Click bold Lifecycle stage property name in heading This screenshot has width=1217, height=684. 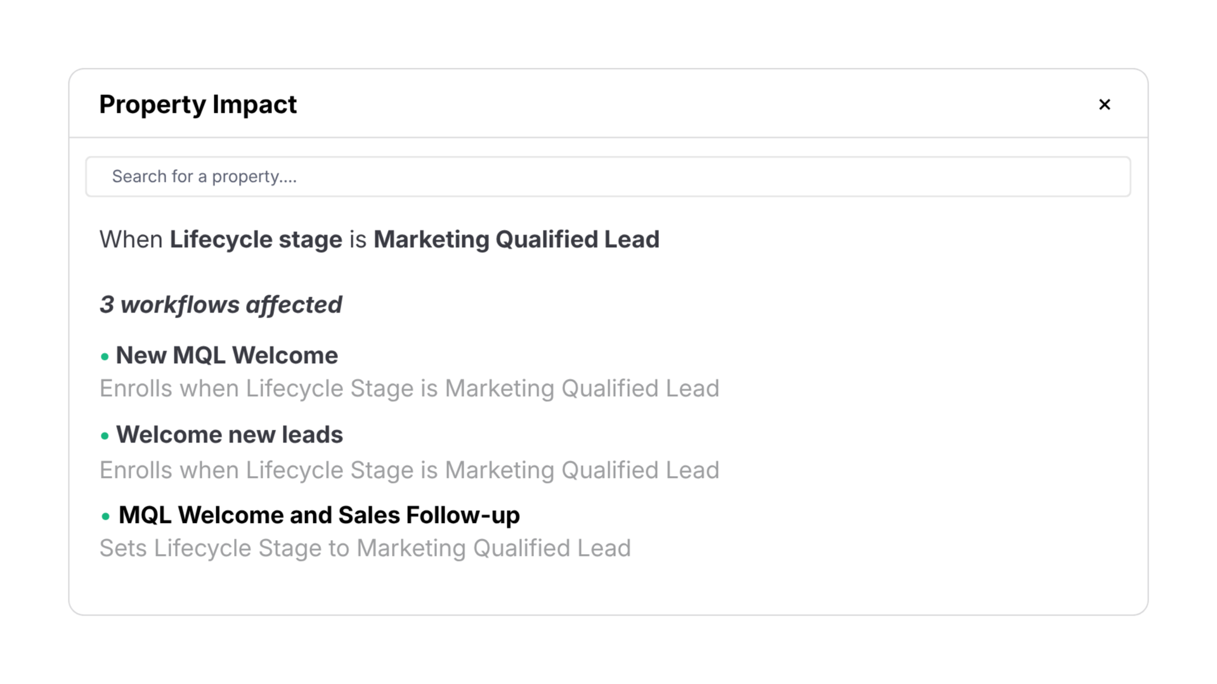coord(256,240)
